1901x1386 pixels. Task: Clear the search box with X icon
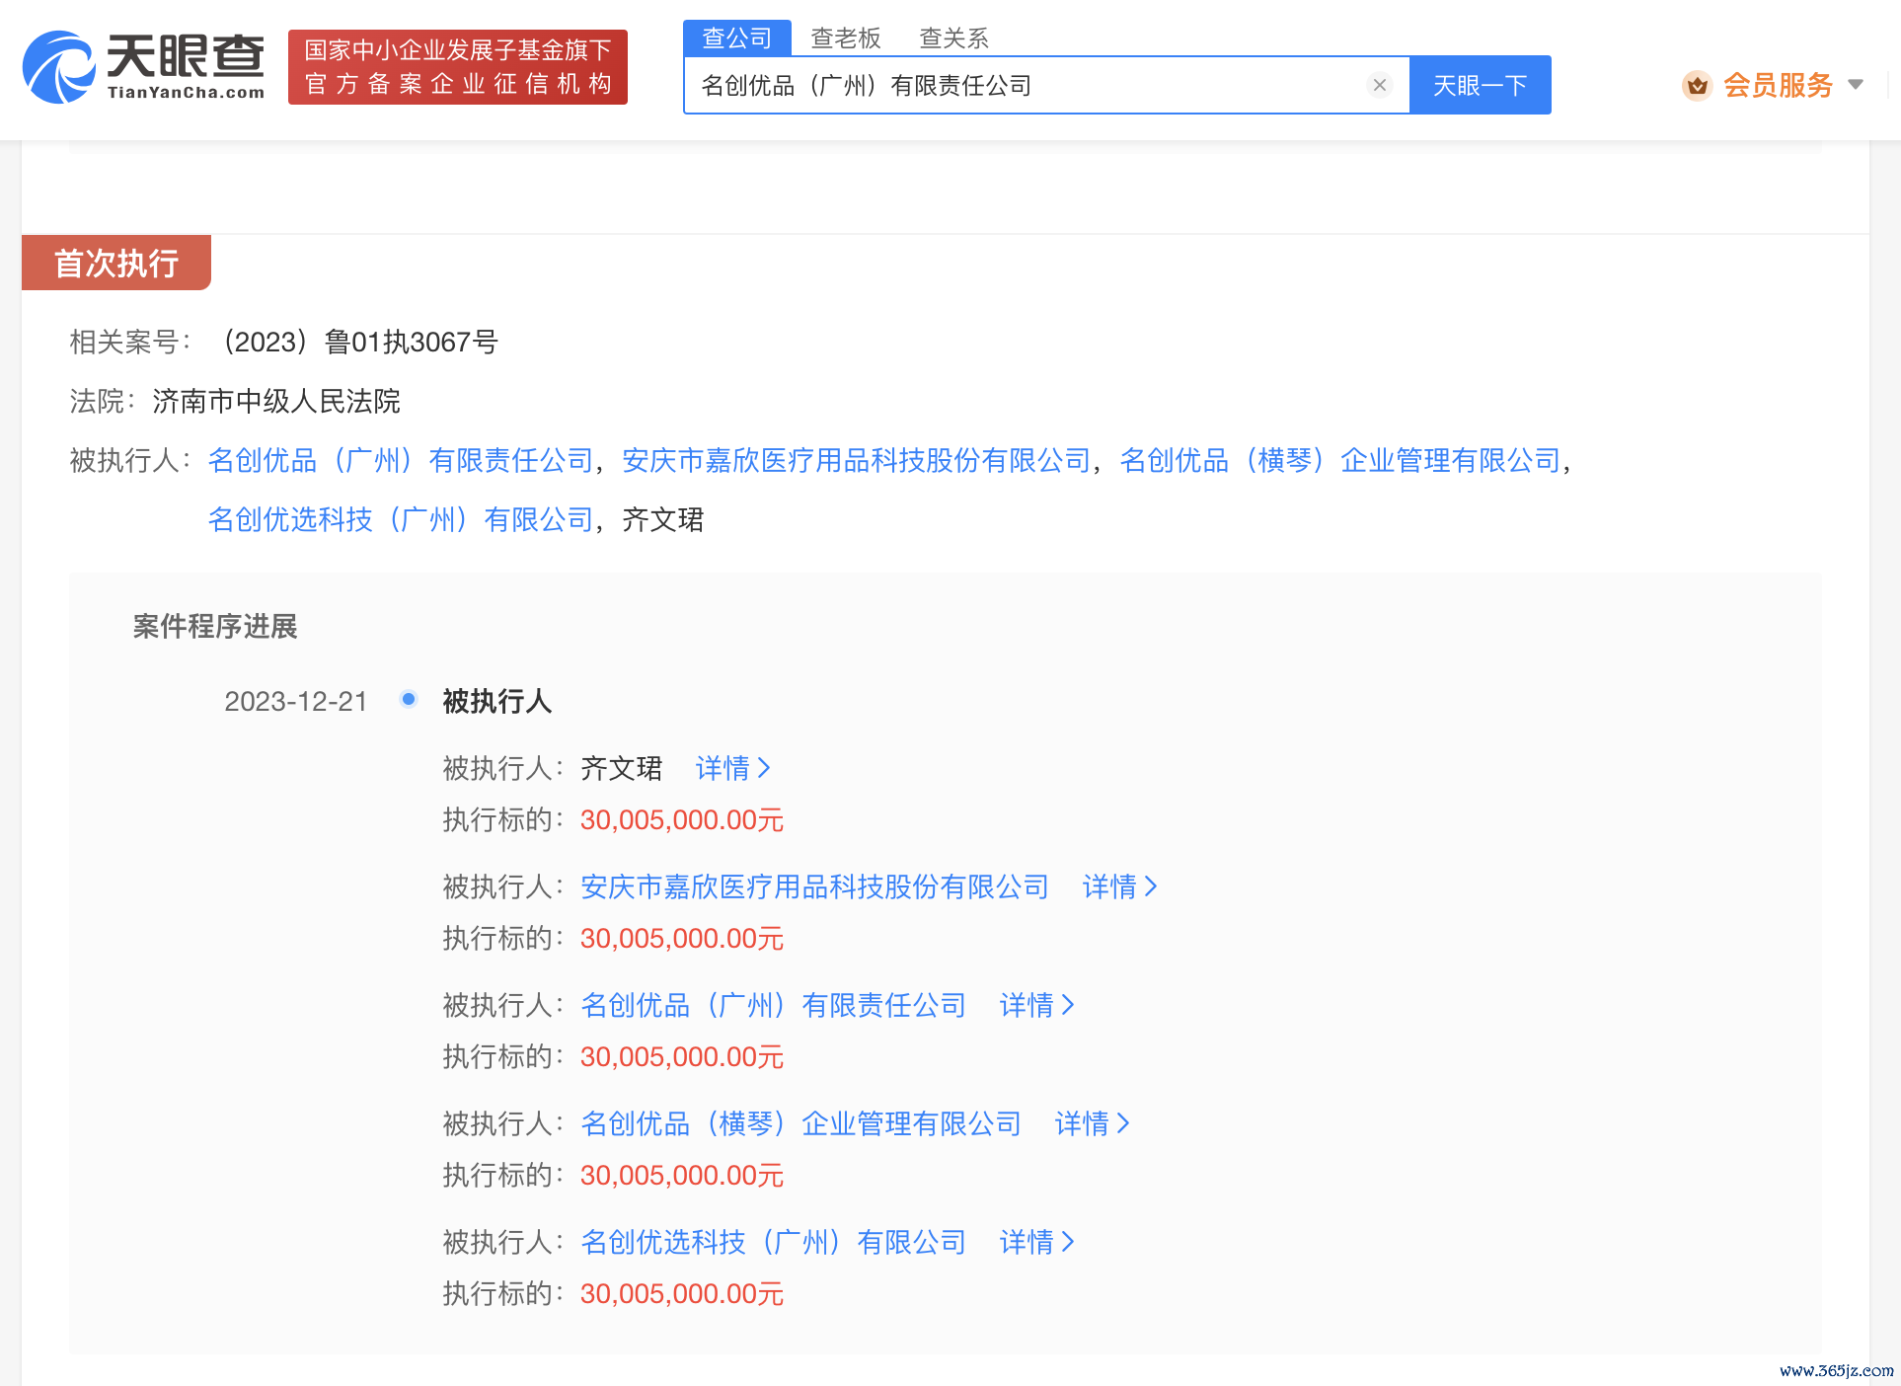click(x=1379, y=85)
